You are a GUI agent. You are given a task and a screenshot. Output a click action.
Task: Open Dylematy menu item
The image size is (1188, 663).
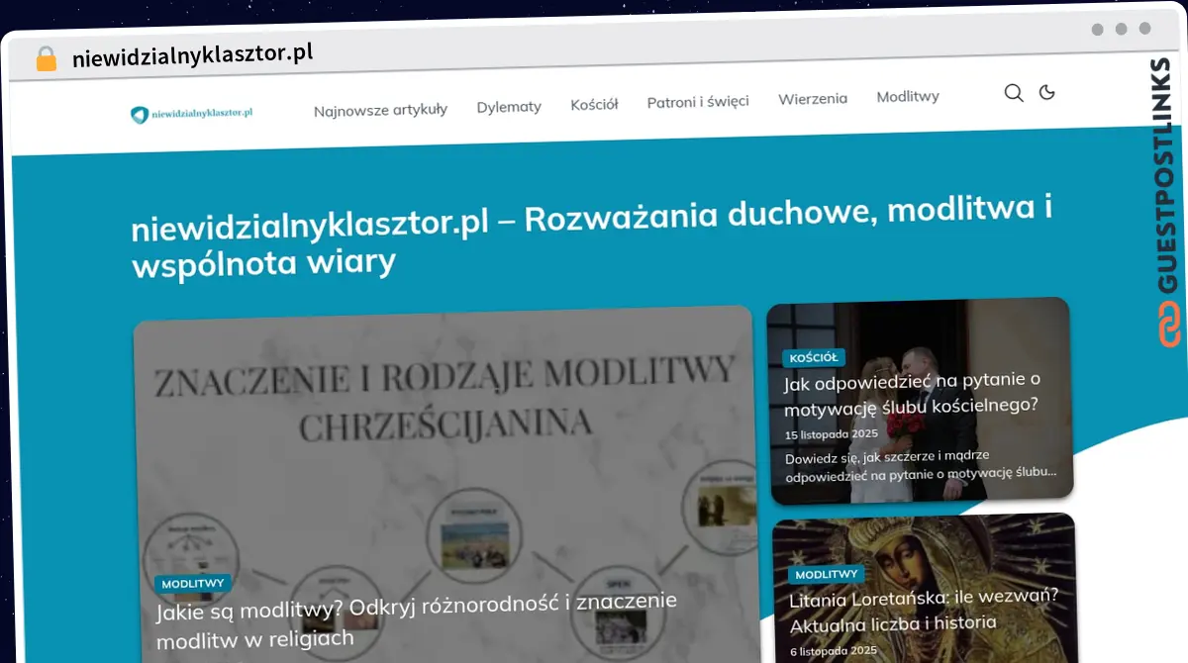point(509,106)
